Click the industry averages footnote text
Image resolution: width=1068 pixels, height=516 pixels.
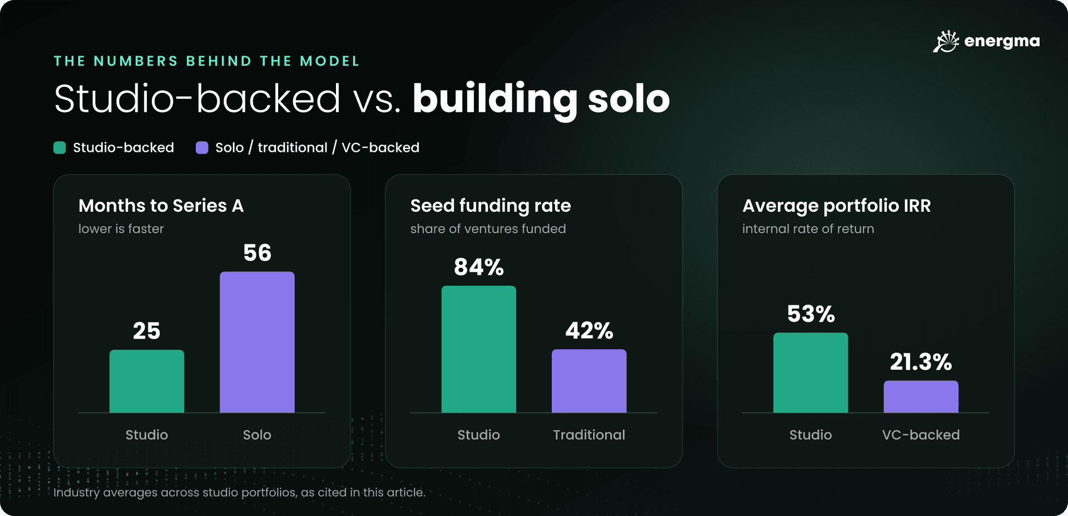point(239,493)
